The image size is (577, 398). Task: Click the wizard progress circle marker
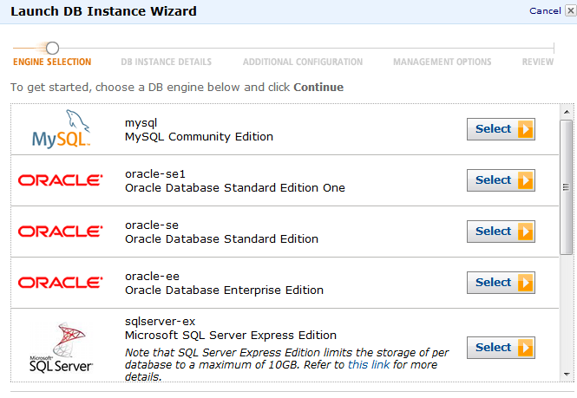(x=52, y=48)
